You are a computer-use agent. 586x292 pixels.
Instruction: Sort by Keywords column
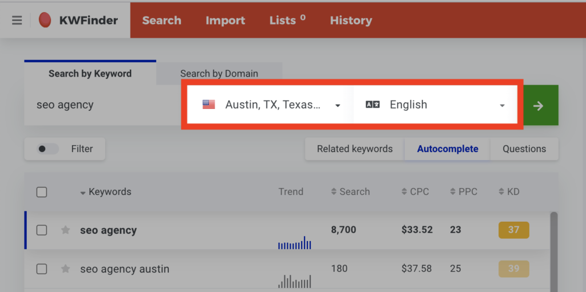106,192
